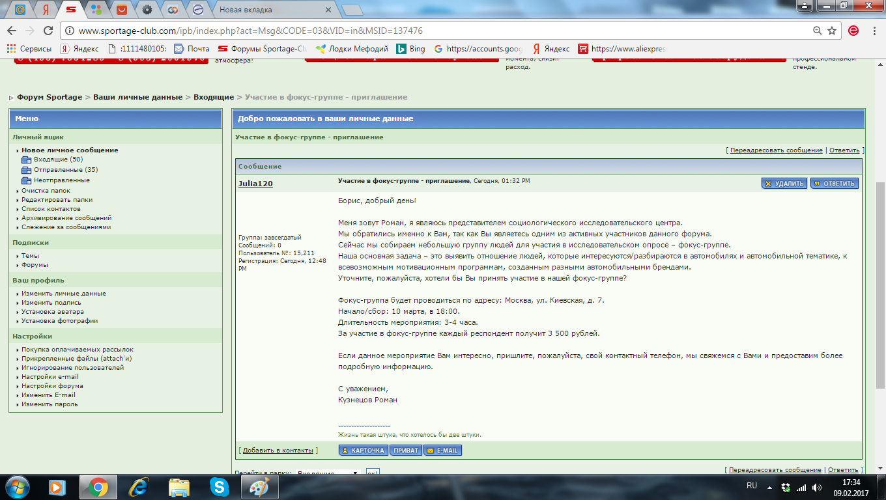Launch Paint from the taskbar
Viewport: 886px width, 500px height.
click(x=259, y=487)
